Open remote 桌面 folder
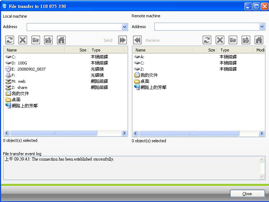The height and width of the screenshot is (202, 269). (142, 81)
